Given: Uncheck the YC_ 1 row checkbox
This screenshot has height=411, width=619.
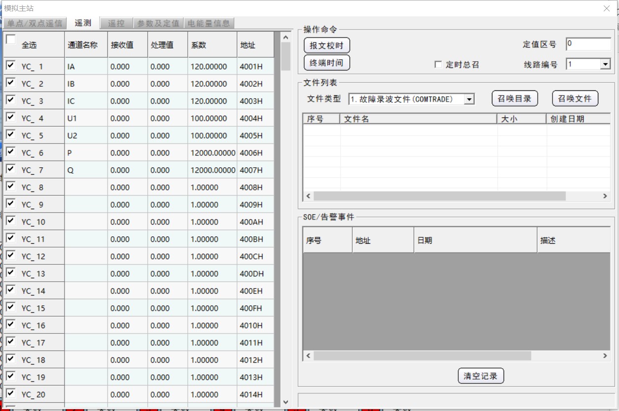Looking at the screenshot, I should (10, 65).
